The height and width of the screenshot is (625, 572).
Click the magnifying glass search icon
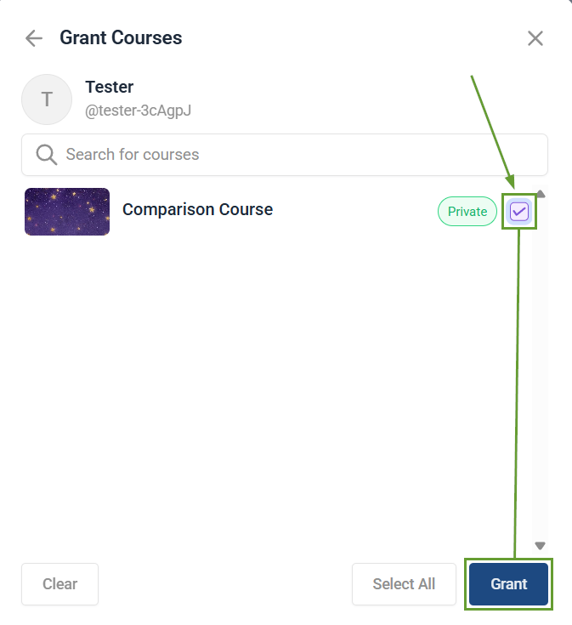point(46,155)
